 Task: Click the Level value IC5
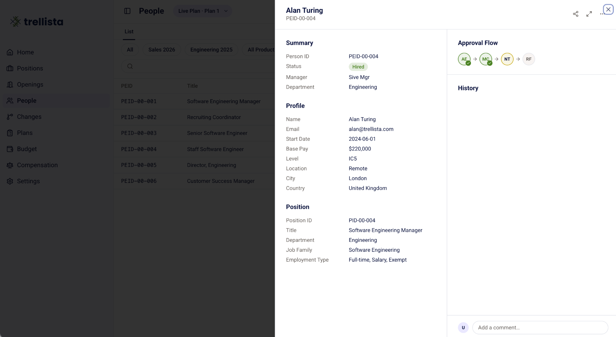(353, 159)
